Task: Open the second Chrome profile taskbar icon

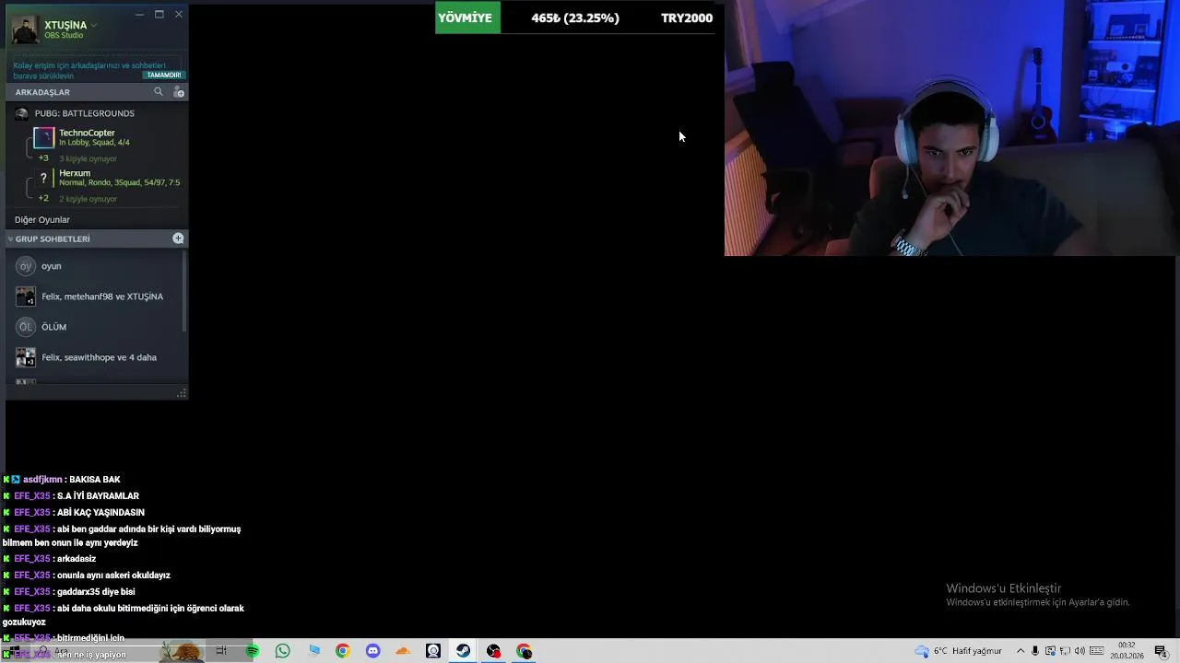Action: click(x=525, y=651)
